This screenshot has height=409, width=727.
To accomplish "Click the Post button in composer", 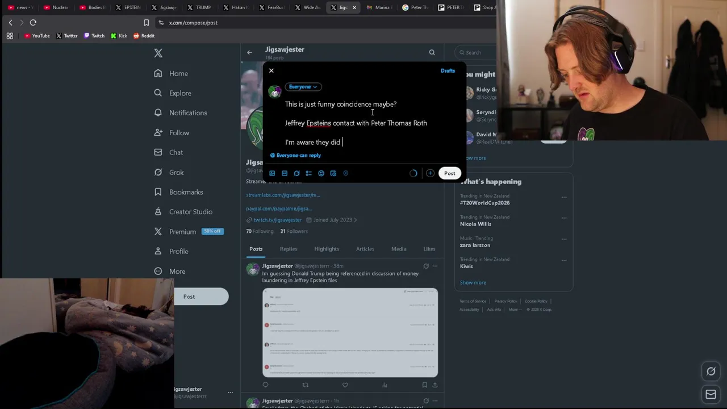I will (449, 173).
